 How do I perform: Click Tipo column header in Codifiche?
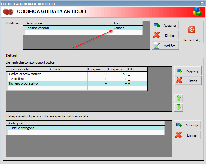[x=128, y=23]
